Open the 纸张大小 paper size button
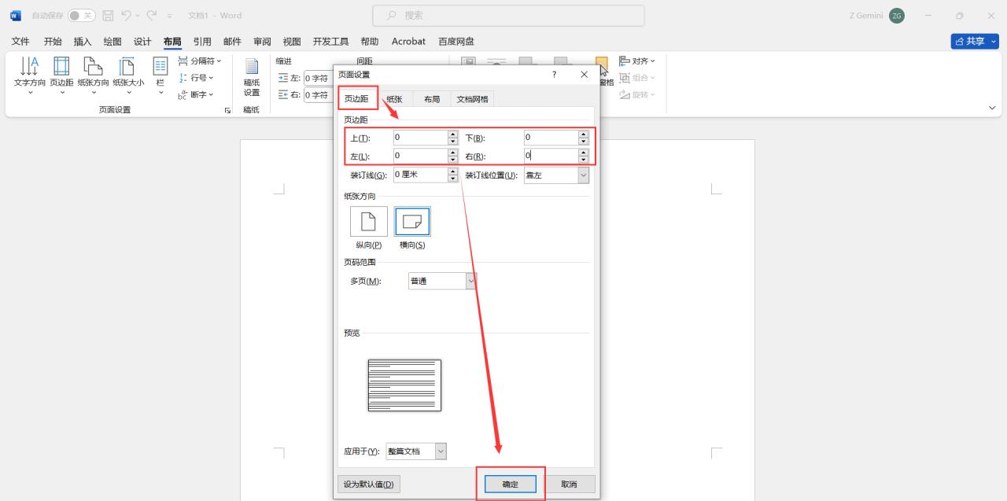The image size is (1007, 501). pos(128,76)
